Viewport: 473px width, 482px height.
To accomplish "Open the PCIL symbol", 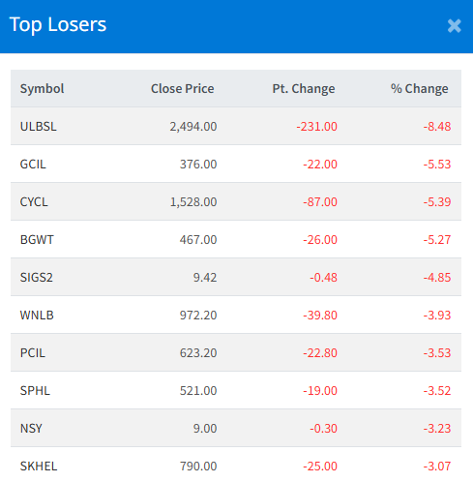I will [x=33, y=353].
